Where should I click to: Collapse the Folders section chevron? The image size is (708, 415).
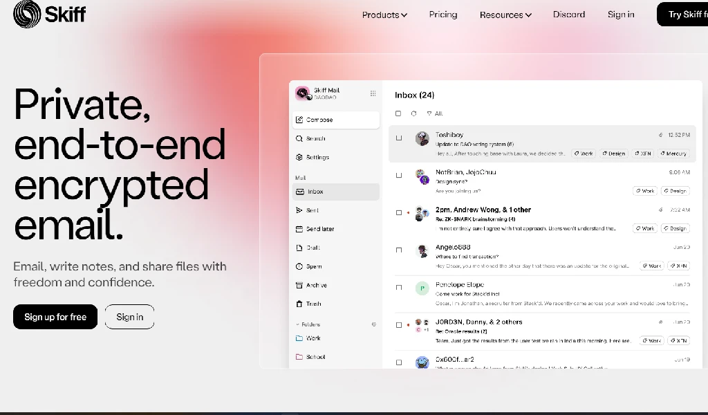(x=297, y=324)
